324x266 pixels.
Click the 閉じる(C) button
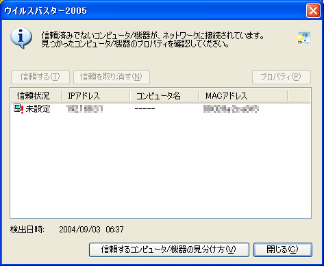click(x=283, y=250)
